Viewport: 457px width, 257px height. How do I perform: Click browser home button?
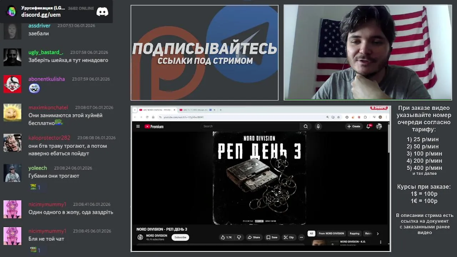pos(153,117)
